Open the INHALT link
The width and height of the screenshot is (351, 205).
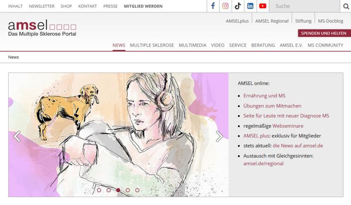tap(15, 6)
